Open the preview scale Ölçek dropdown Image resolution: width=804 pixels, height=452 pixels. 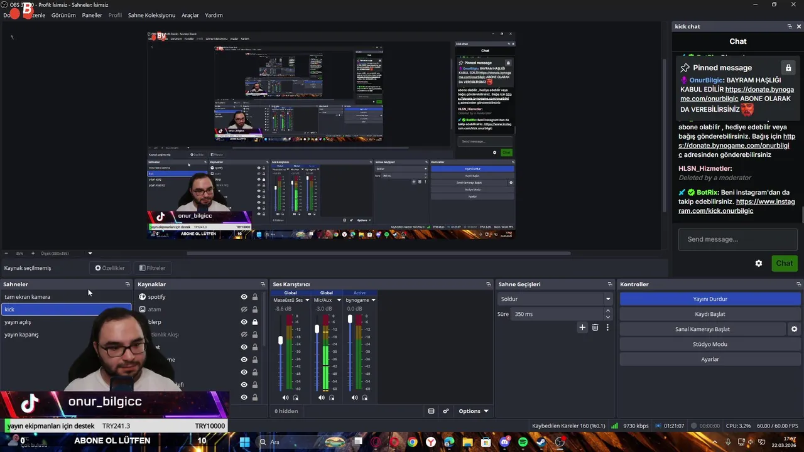pyautogui.click(x=90, y=254)
